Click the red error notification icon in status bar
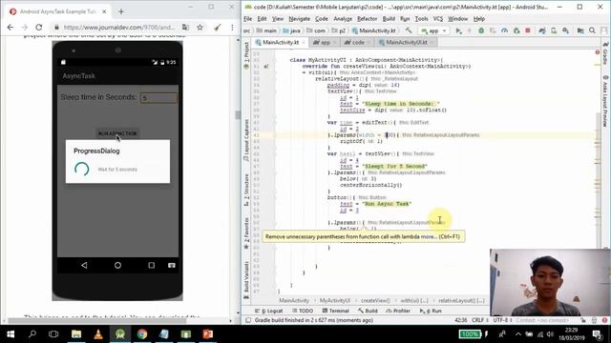This screenshot has height=343, width=611. point(604,320)
